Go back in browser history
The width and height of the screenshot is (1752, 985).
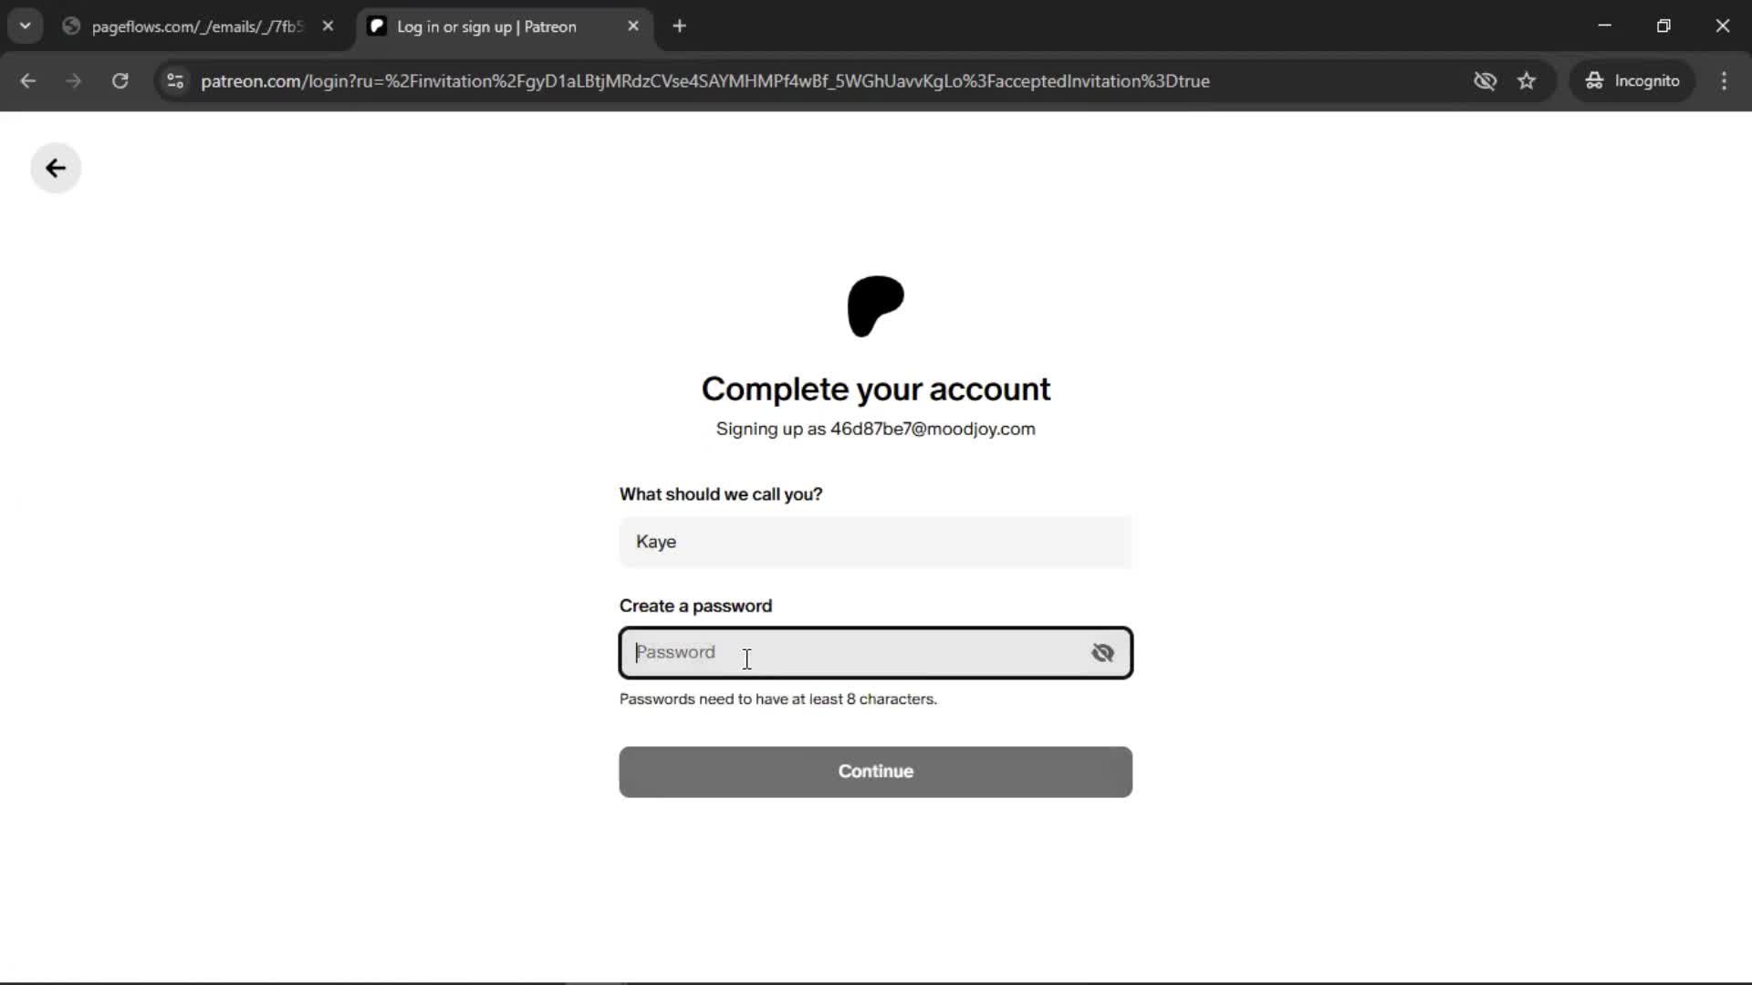click(28, 81)
